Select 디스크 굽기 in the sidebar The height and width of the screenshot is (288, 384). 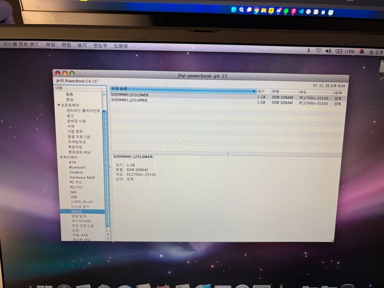coord(80,207)
